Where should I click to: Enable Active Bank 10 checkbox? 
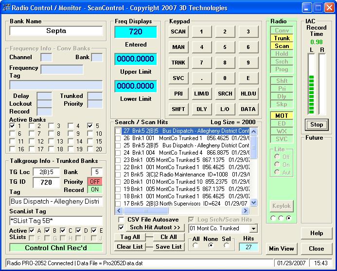[90, 134]
